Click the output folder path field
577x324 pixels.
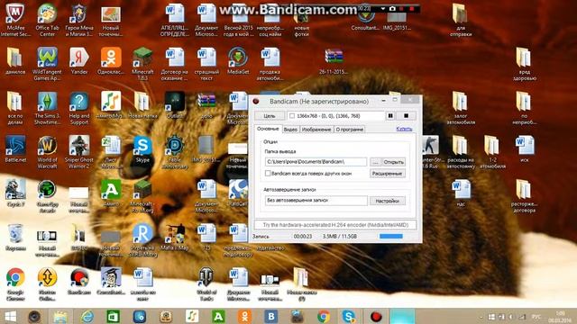coord(316,162)
